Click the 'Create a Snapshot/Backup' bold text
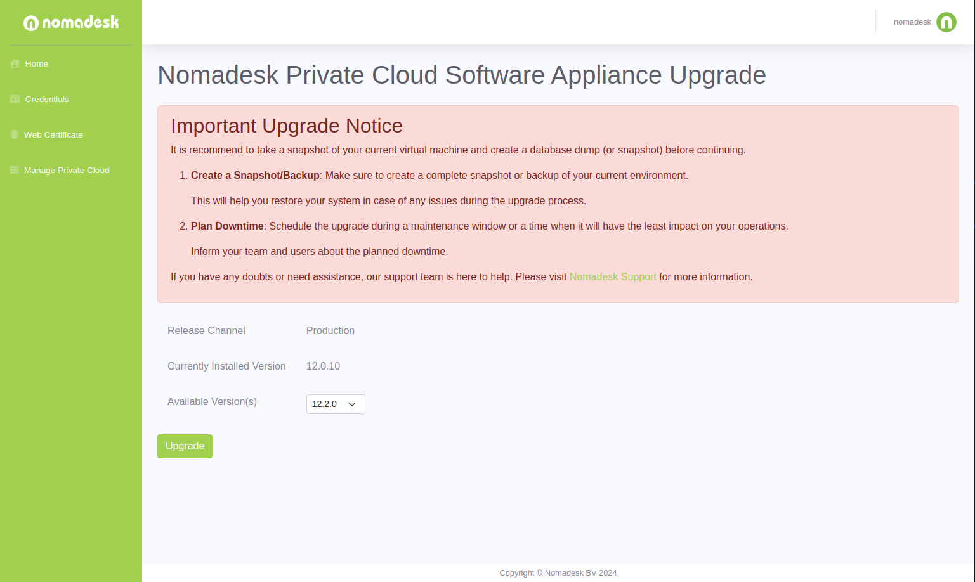Image resolution: width=975 pixels, height=582 pixels. (x=255, y=176)
